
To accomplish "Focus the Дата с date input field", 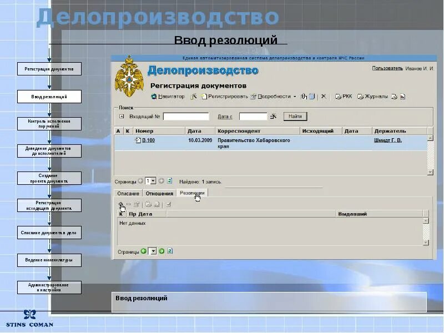I will [x=253, y=117].
